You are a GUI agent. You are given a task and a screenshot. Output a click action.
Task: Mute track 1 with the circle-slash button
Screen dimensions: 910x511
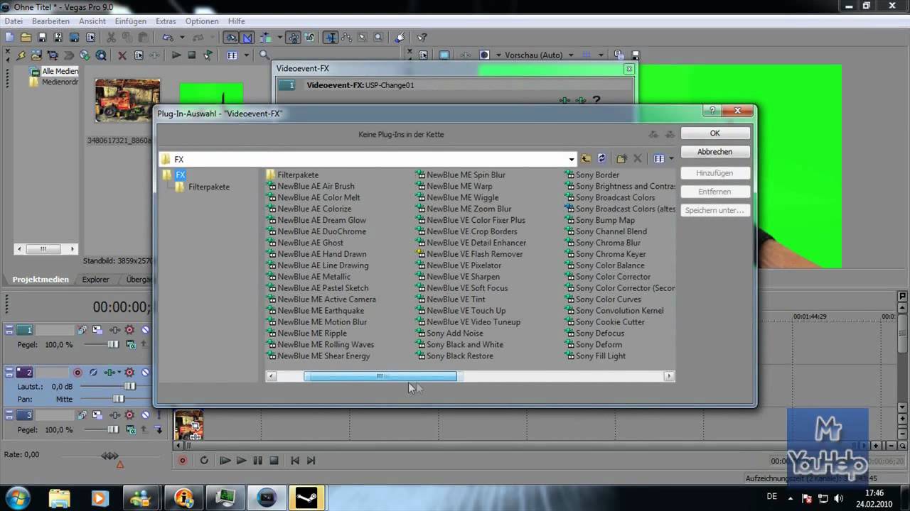[145, 330]
